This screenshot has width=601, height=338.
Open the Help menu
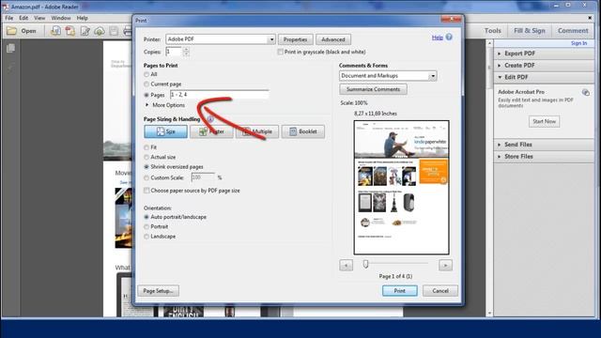pos(82,18)
